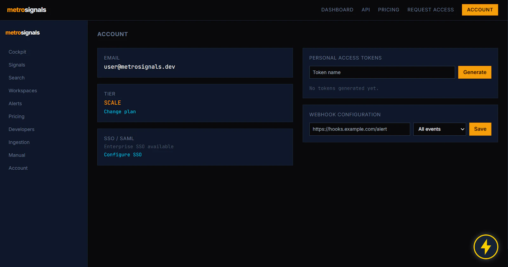Click the SSO / SAML label
The width and height of the screenshot is (508, 267).
(119, 138)
